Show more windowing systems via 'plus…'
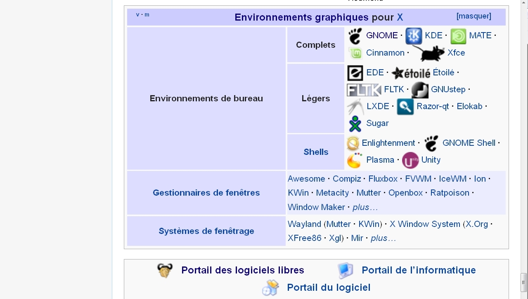Image resolution: width=528 pixels, height=299 pixels. tap(383, 238)
